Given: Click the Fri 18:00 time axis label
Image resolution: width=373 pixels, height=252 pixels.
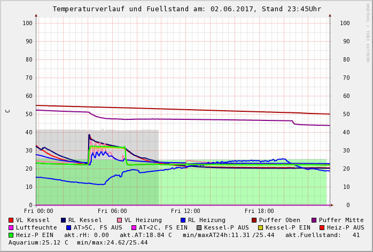Looking at the screenshot, I should click(259, 211).
